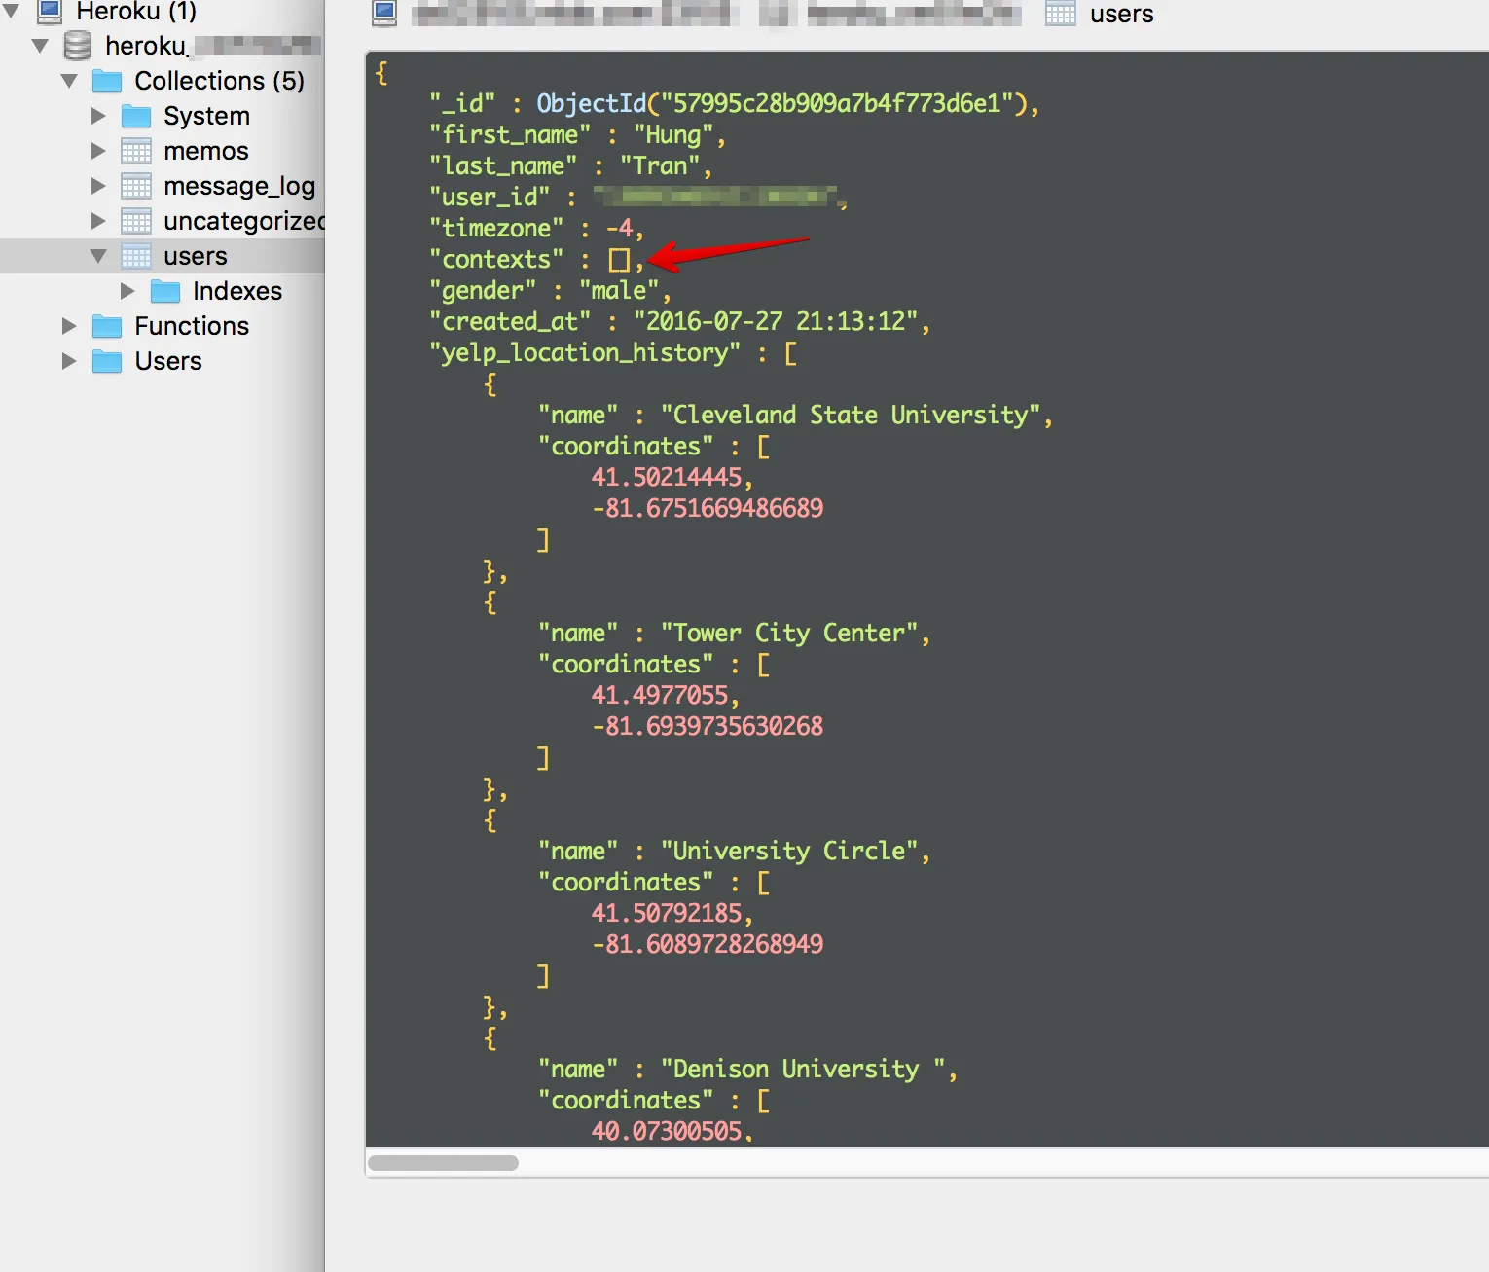Expand the message_log collection

(x=98, y=186)
